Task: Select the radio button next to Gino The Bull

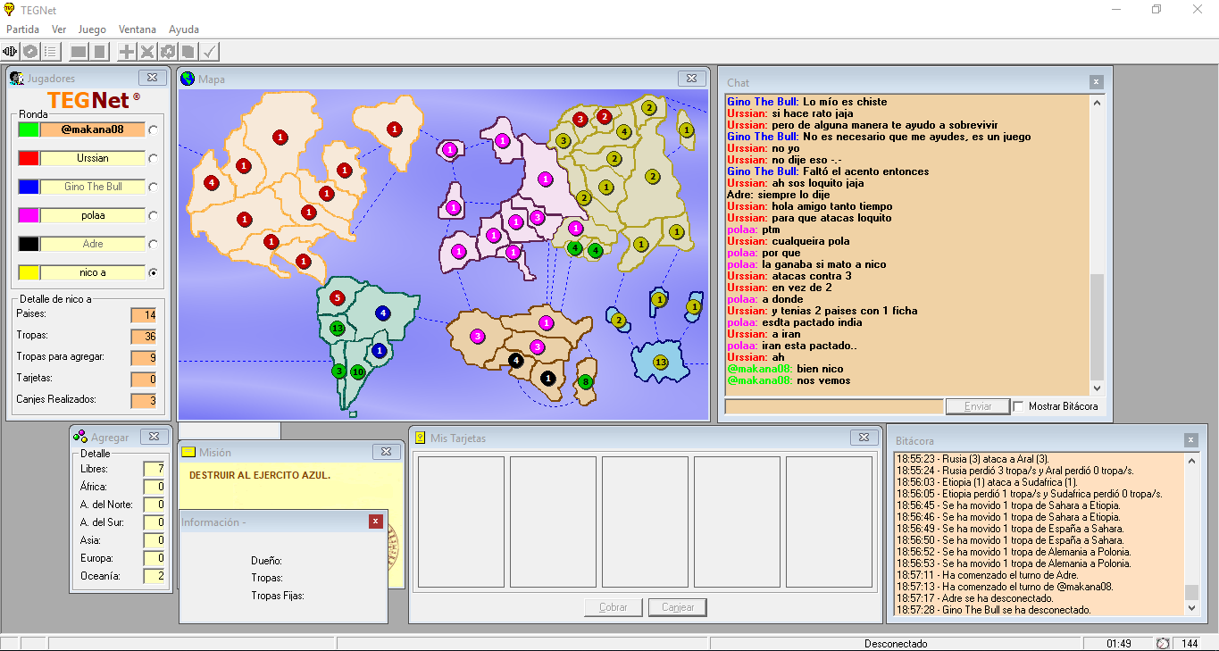Action: [154, 188]
